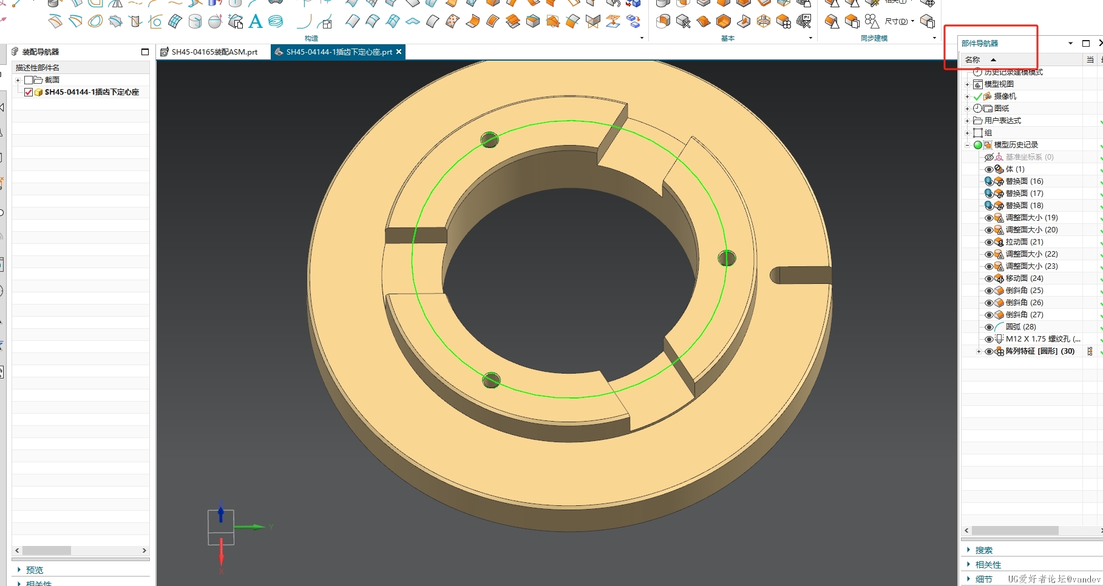Toggle the 截面 checkbox in assembly navigator
The image size is (1103, 586).
pos(29,80)
